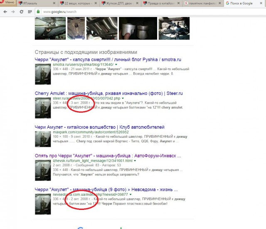Open the fifth similar image of engine bay

coord(174,28)
